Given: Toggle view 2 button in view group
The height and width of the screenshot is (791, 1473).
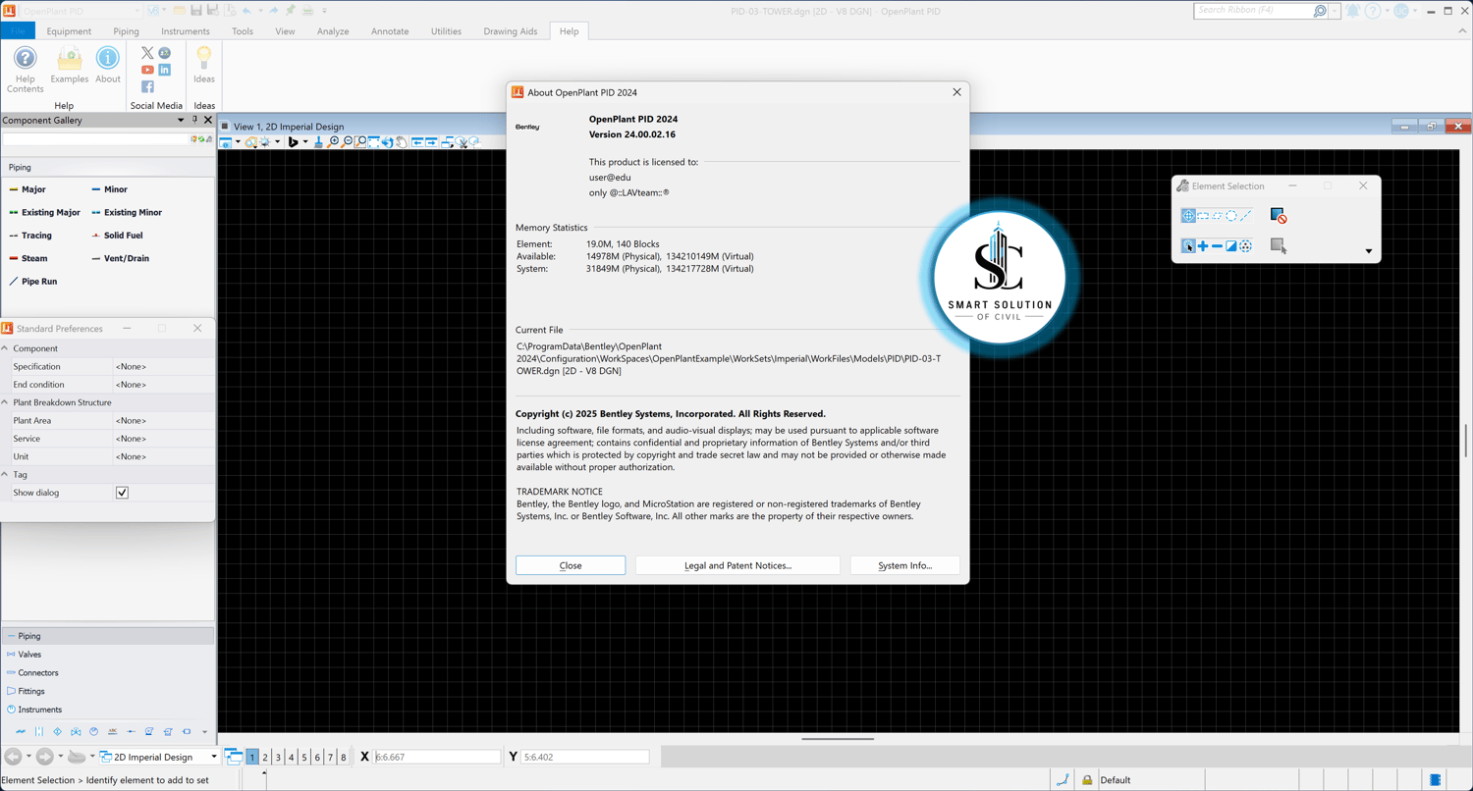Looking at the screenshot, I should pyautogui.click(x=265, y=757).
